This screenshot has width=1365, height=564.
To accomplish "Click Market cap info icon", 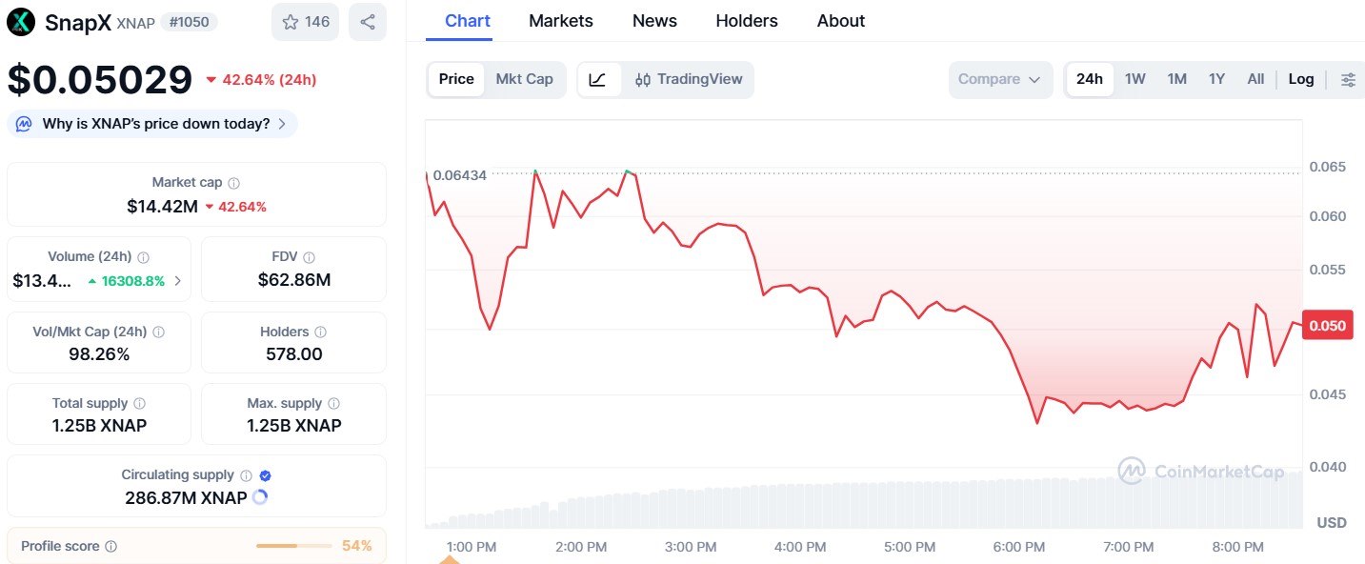I will (233, 183).
